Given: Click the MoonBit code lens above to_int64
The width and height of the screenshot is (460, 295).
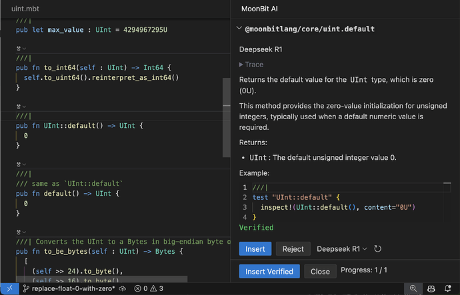Looking at the screenshot, I should (x=21, y=49).
